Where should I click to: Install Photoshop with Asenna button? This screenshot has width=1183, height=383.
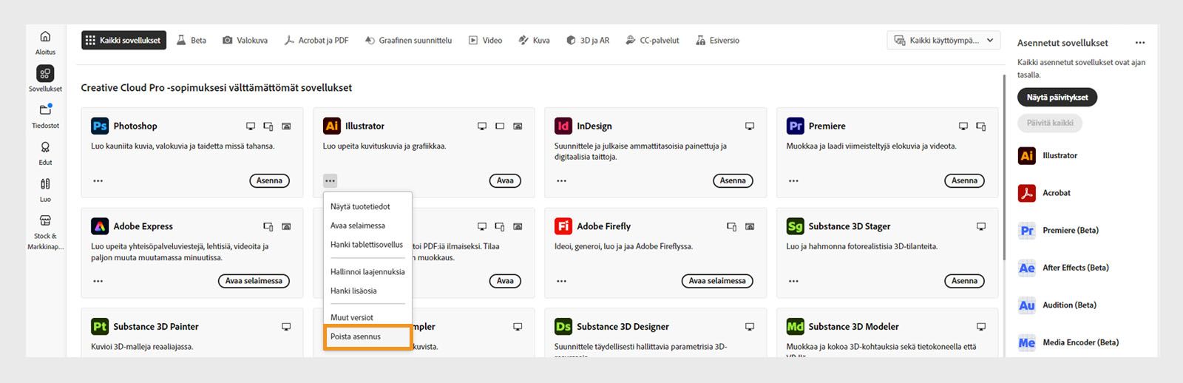coord(269,180)
